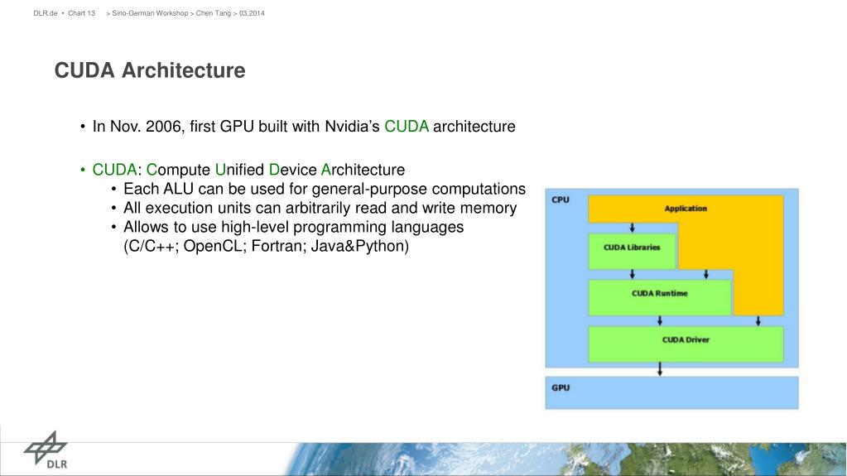Viewport: 847px width, 476px height.
Task: Click 'Chart 13' in the header
Action: (x=82, y=13)
